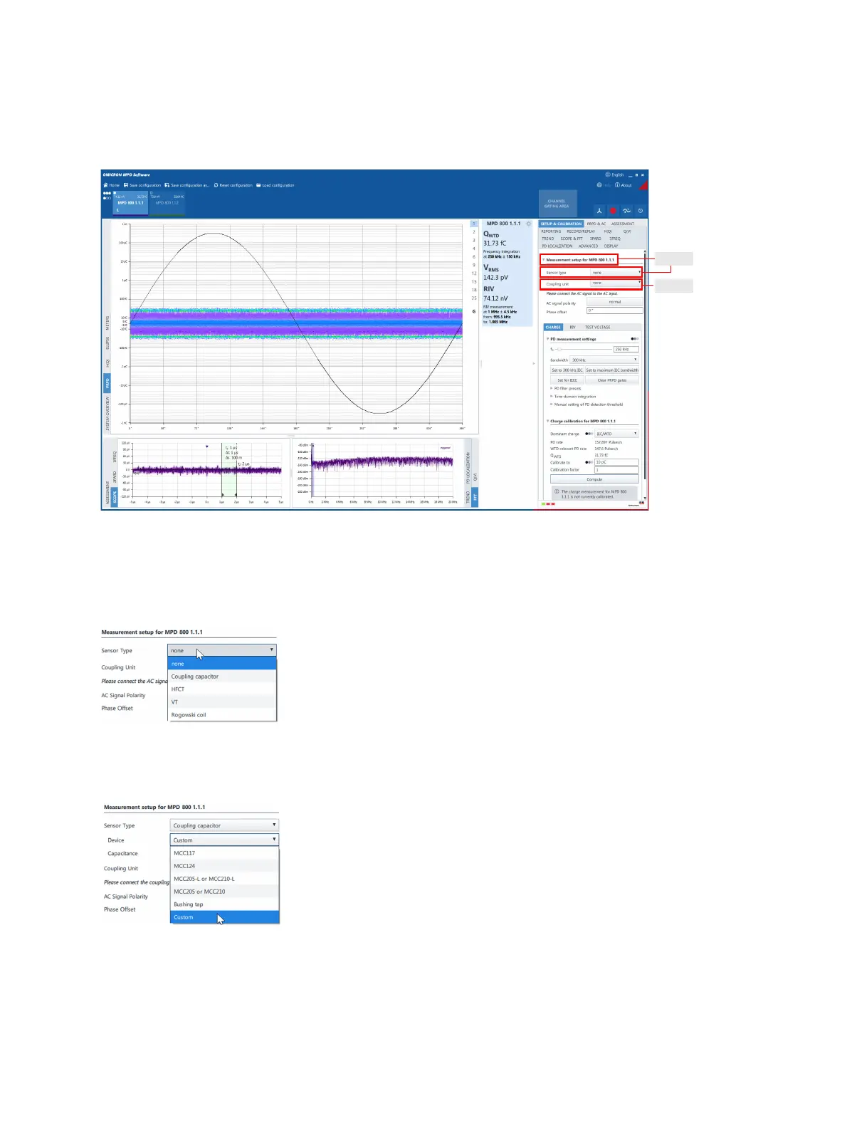847x1128 pixels.
Task: Choose MCC117 in the Device list
Action: [225, 853]
